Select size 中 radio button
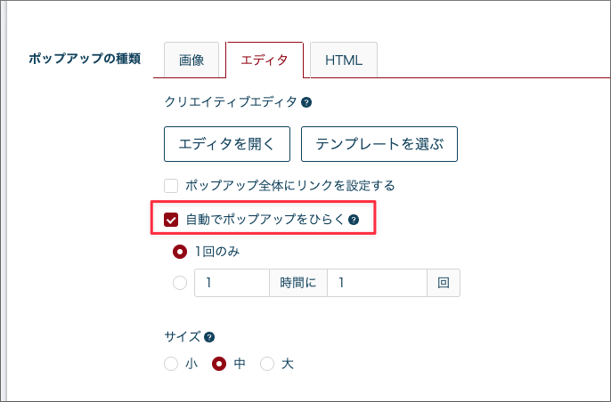This screenshot has height=402, width=611. pos(219,364)
